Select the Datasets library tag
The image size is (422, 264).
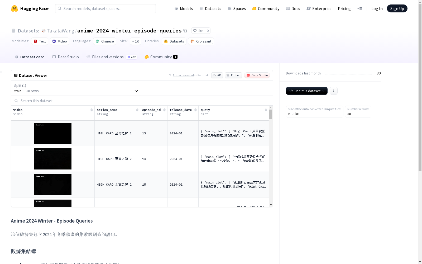pyautogui.click(x=174, y=41)
